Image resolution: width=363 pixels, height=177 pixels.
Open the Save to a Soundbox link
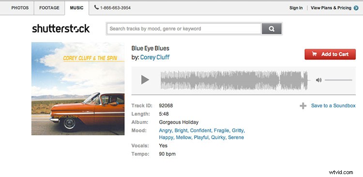pos(333,105)
